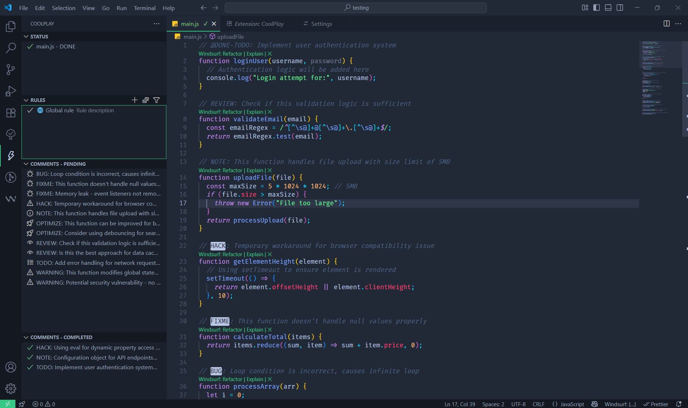688x408 pixels.
Task: Open the Manage gear icon
Action: 11,389
